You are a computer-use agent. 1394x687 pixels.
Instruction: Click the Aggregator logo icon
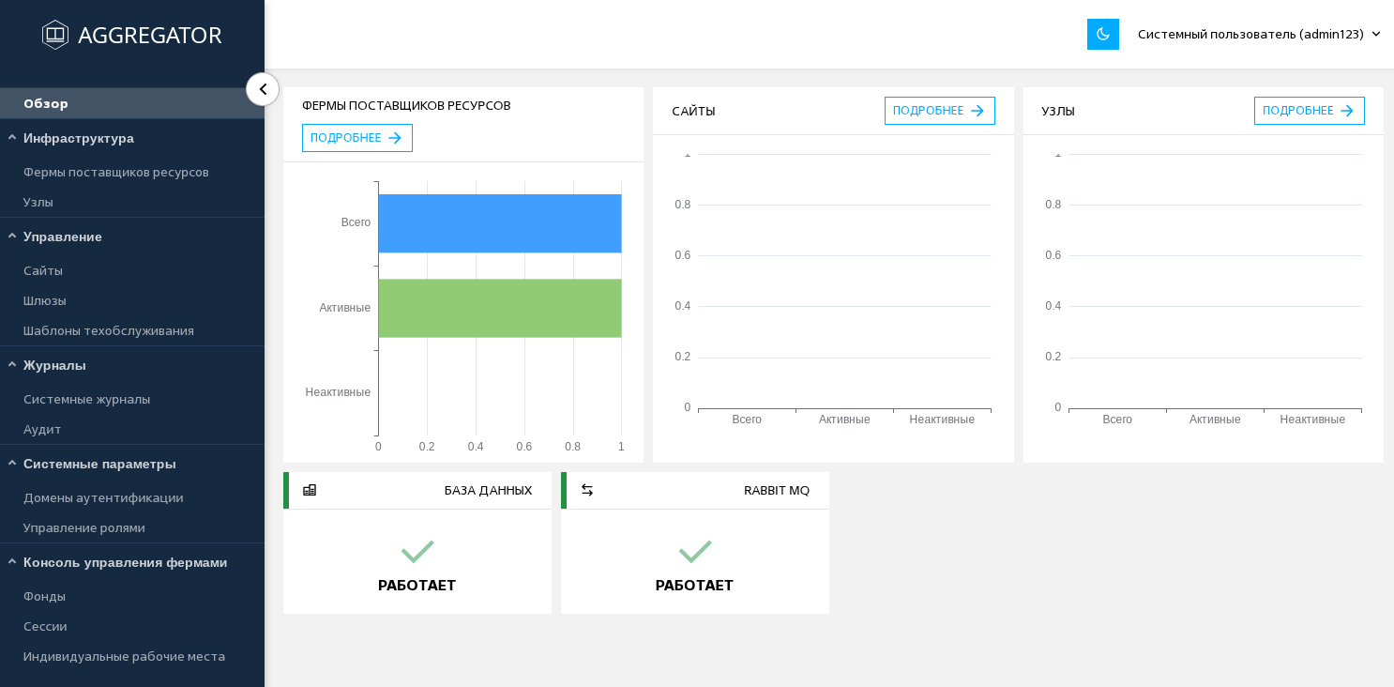(x=55, y=35)
